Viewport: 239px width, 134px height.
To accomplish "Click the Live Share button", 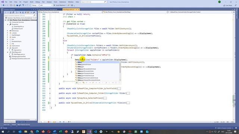I will pyautogui.click(x=228, y=5).
